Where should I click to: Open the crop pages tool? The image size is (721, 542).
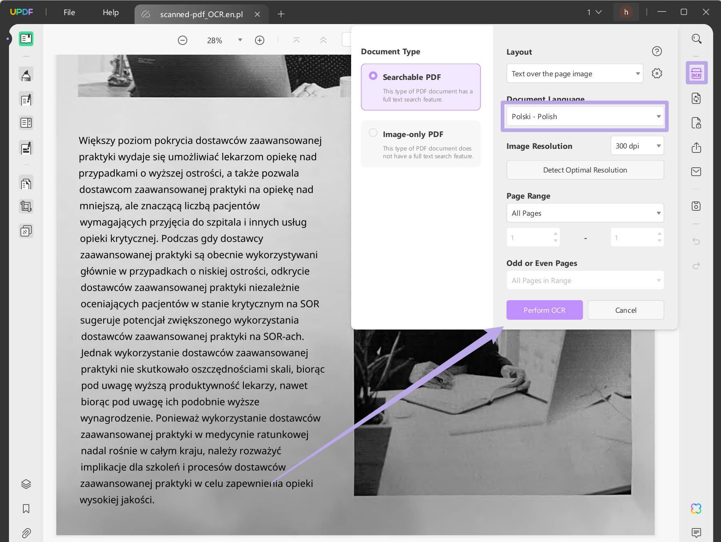26,206
